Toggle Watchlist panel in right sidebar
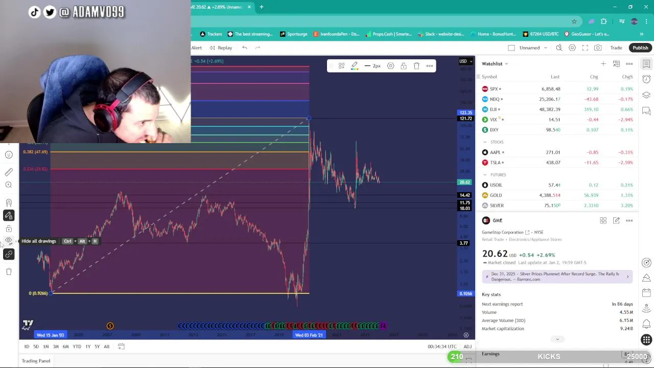The height and width of the screenshot is (368, 654). [646, 64]
